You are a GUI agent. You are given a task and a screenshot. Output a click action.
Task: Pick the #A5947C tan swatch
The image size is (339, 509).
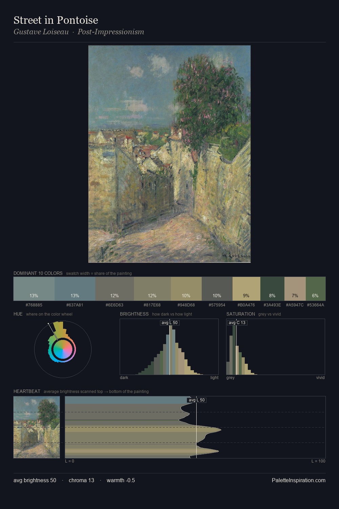pos(295,289)
